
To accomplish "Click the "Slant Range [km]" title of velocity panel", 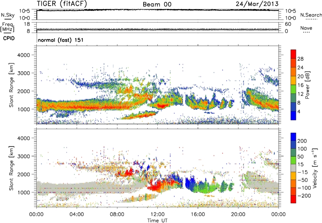I will click(x=11, y=168).
